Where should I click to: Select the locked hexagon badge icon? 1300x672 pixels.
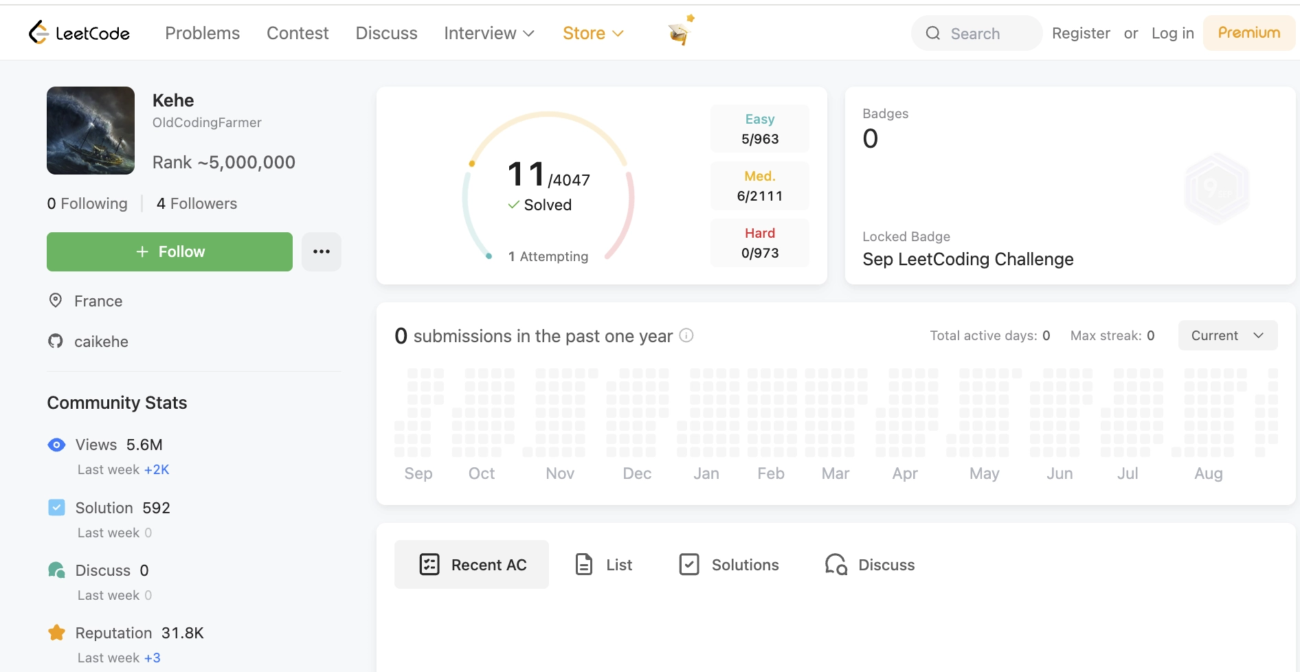(1217, 188)
